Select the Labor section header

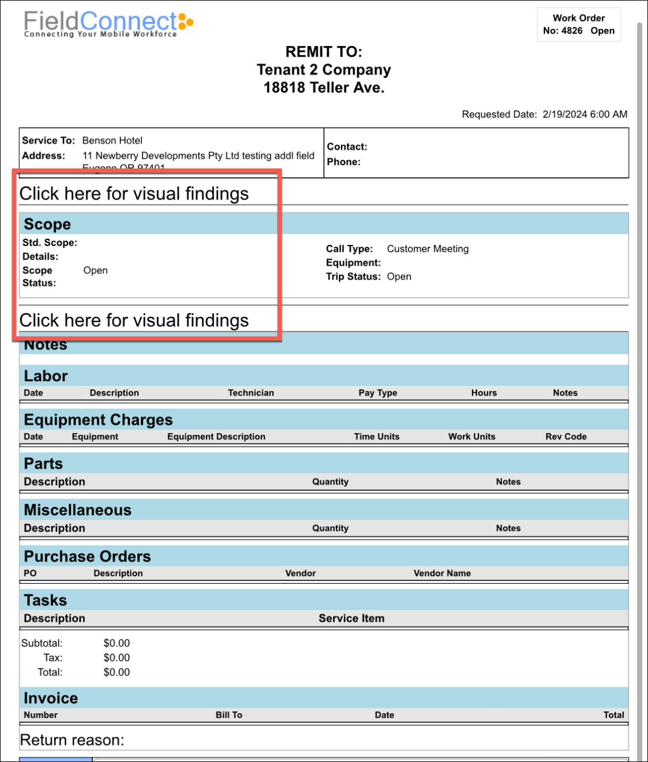tap(45, 376)
